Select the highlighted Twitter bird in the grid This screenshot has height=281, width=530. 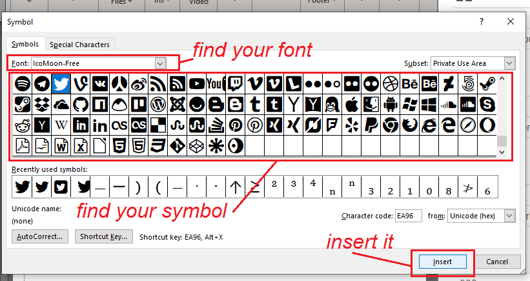(61, 84)
